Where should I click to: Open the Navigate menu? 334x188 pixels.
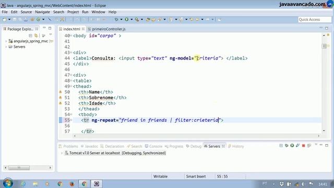(42, 12)
